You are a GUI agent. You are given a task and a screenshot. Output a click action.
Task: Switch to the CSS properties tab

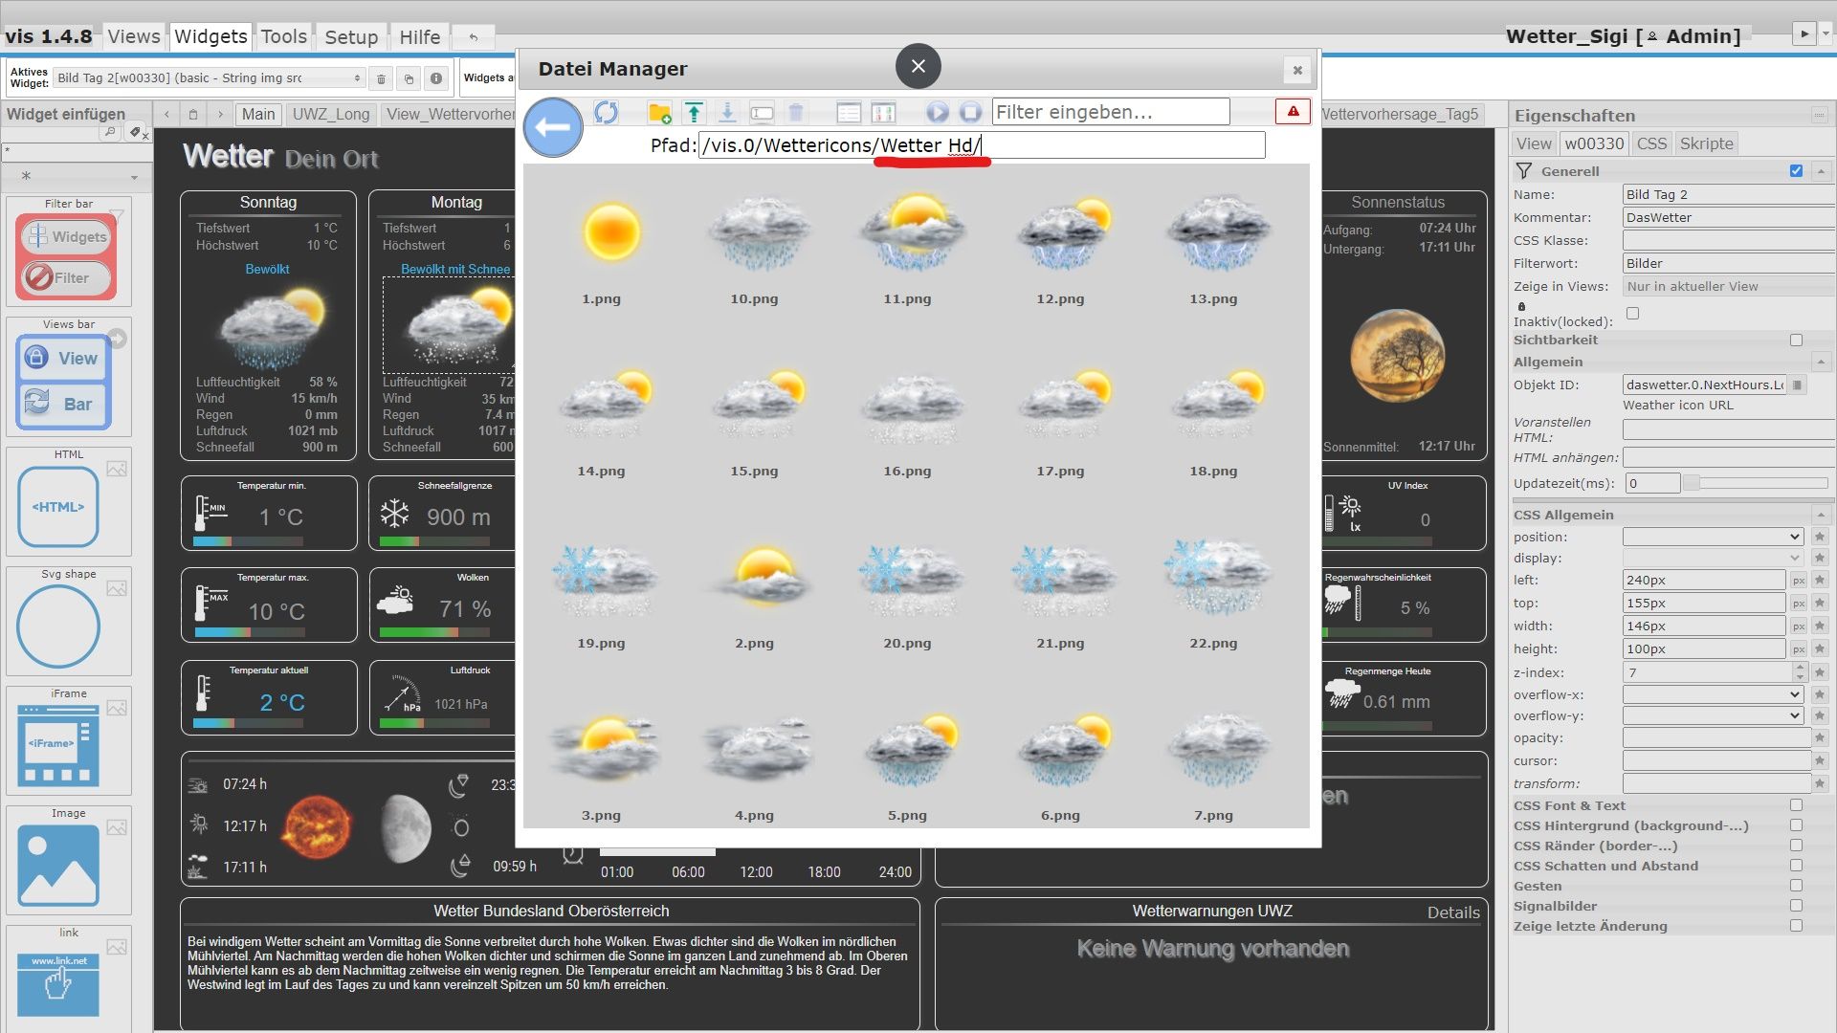pyautogui.click(x=1651, y=143)
